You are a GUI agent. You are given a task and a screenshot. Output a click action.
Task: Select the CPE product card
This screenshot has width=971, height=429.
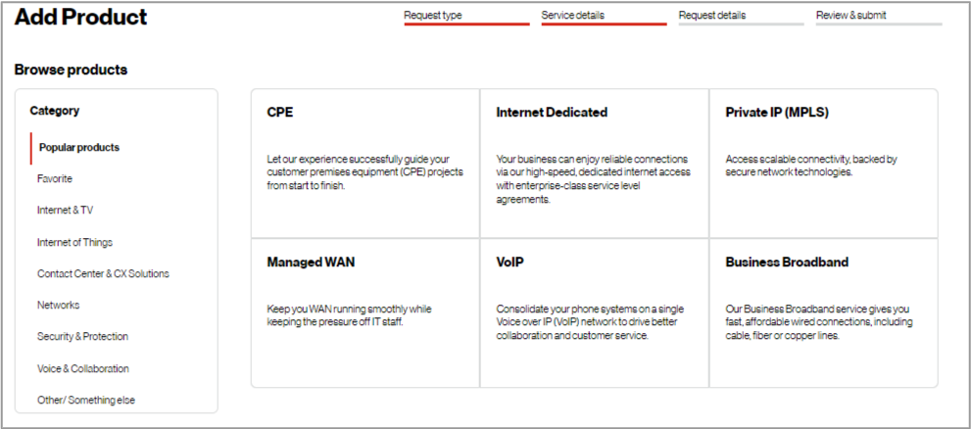pyautogui.click(x=364, y=163)
